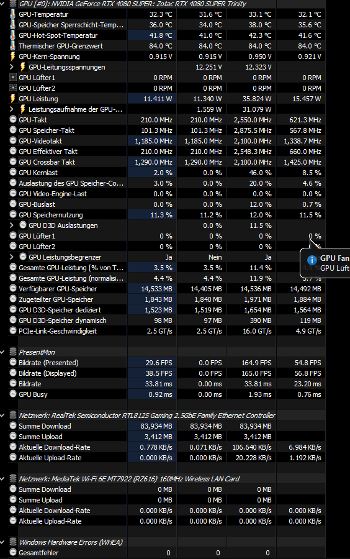
Task: Click the 11.411 W GPU Leistung value
Action: [158, 99]
